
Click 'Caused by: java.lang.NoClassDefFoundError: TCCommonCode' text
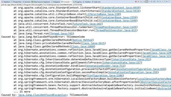tap(43, 37)
